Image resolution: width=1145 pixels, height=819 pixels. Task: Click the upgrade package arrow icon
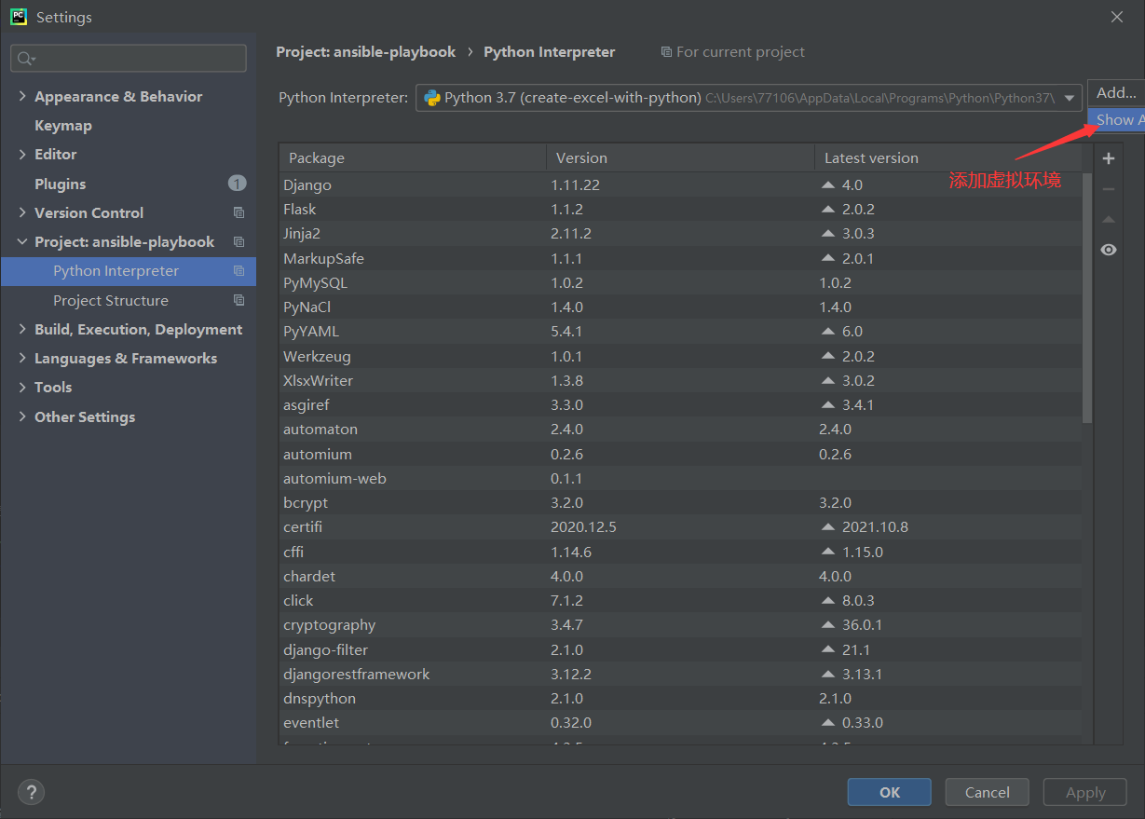pyautogui.click(x=1108, y=220)
